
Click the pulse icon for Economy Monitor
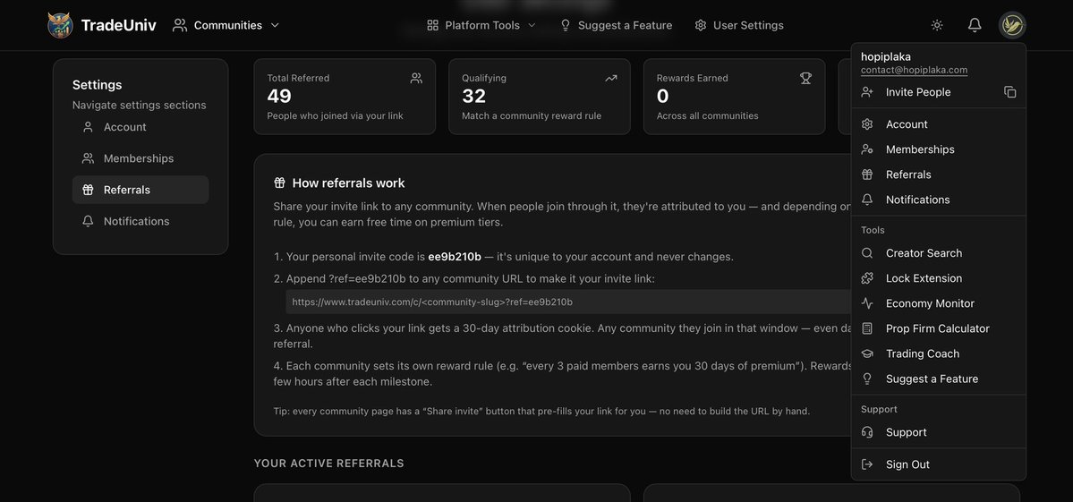[x=867, y=303]
